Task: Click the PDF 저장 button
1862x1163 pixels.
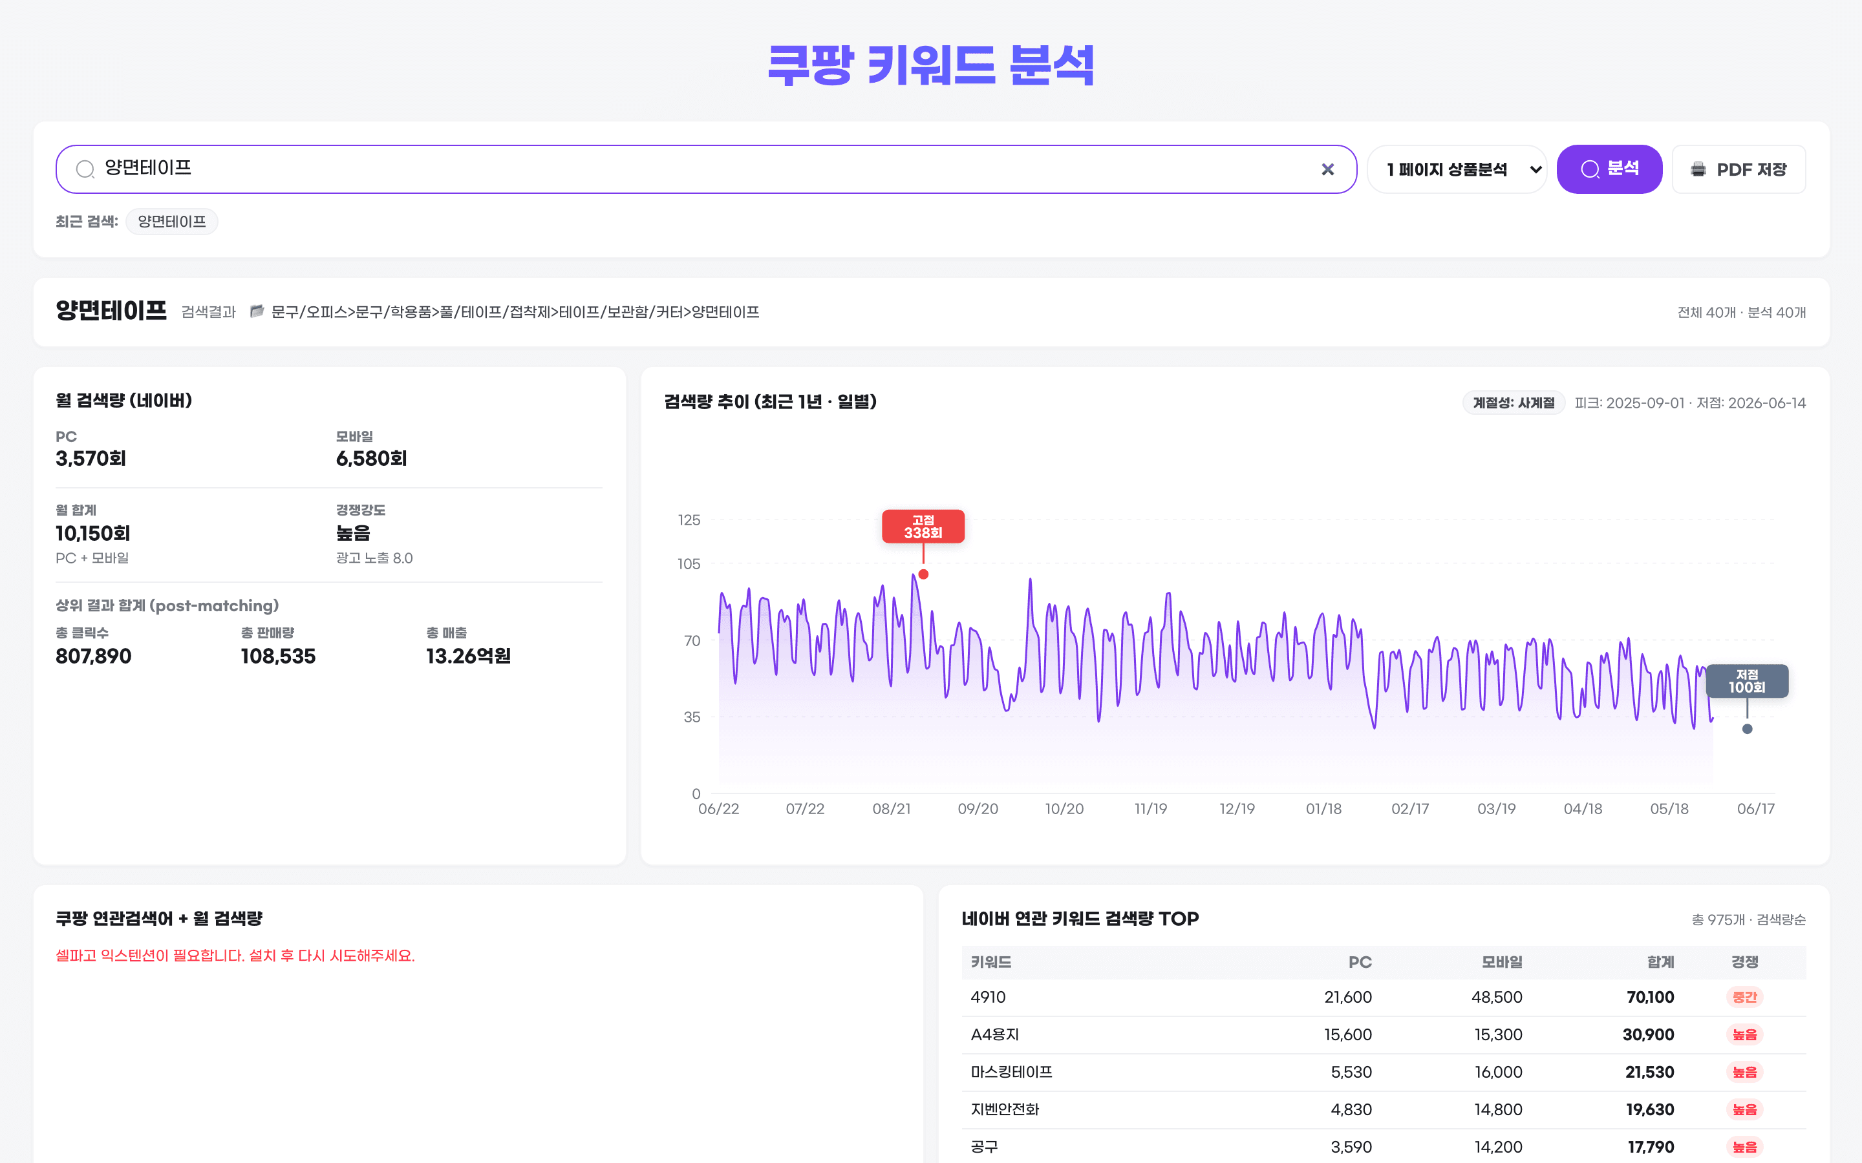Action: click(x=1738, y=169)
